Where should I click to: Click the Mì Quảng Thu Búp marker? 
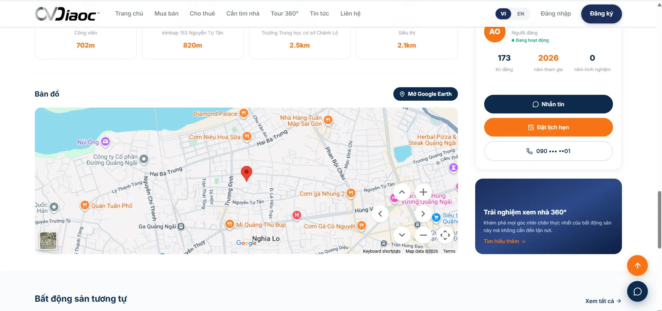click(230, 224)
